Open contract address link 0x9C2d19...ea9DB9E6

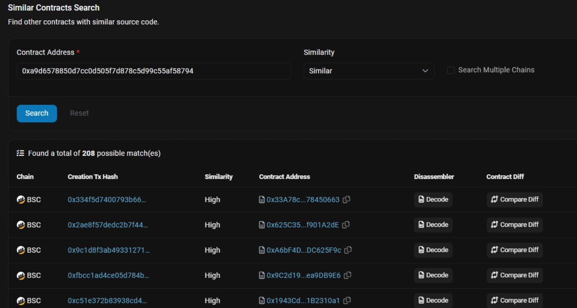coord(304,275)
